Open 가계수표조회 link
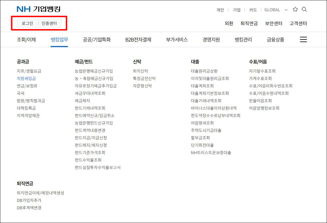 260,79
